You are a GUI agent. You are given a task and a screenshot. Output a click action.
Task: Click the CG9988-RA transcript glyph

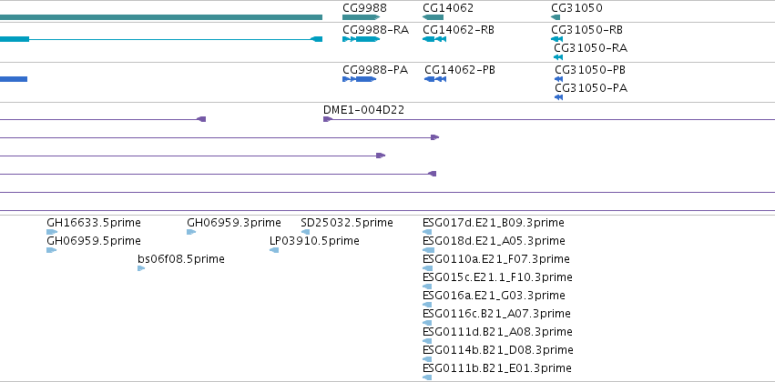pos(361,39)
